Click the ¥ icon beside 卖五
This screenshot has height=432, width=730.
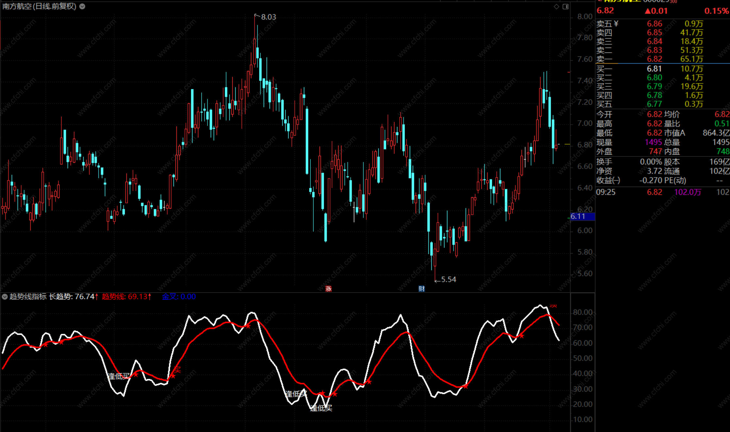click(616, 23)
